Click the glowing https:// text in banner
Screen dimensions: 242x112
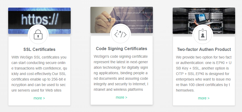coord(40,20)
